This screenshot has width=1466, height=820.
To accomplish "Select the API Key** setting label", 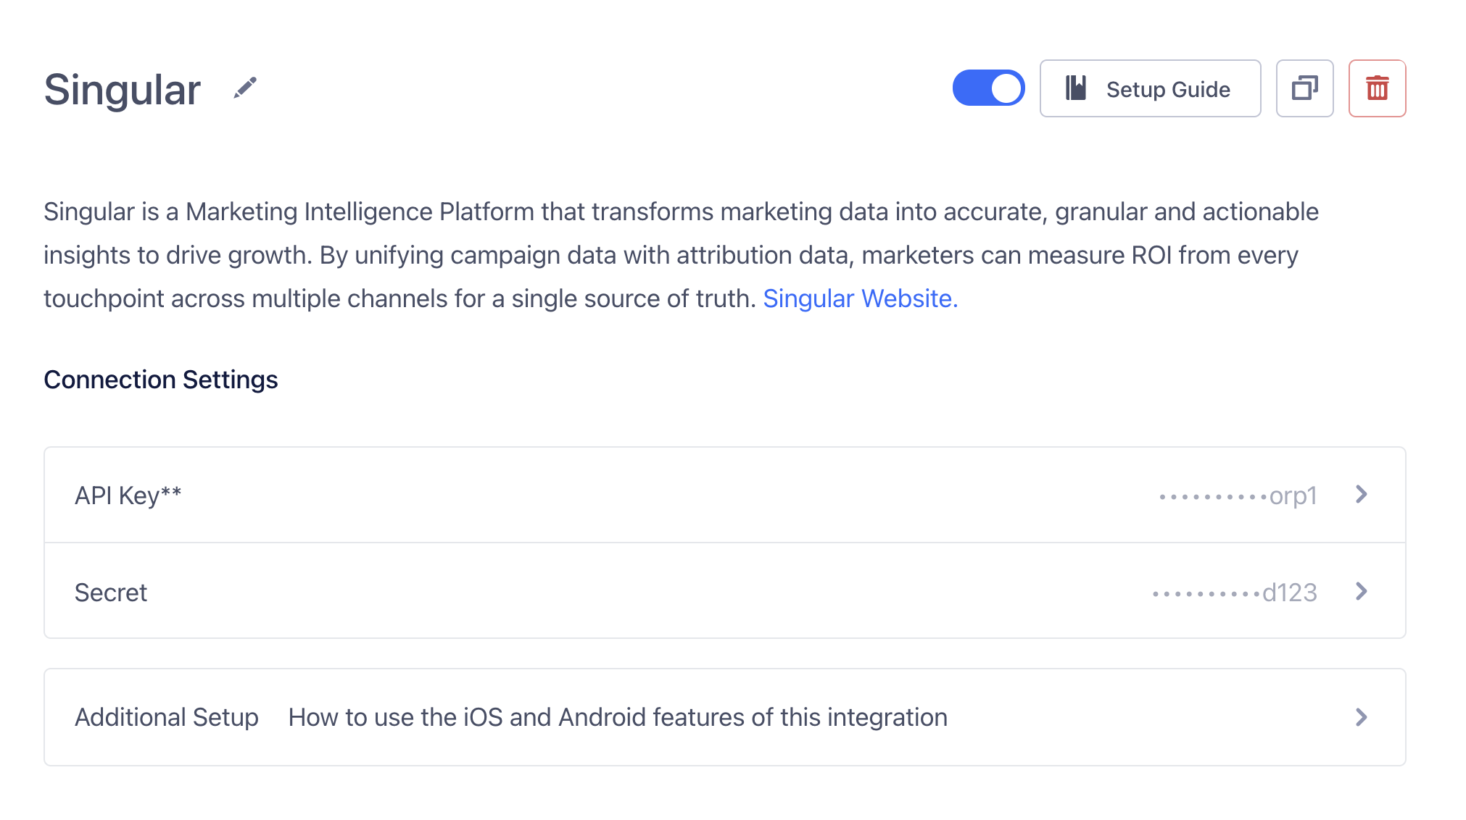I will pos(128,495).
